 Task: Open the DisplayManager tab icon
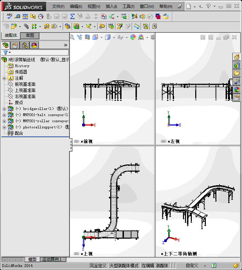tap(34, 45)
